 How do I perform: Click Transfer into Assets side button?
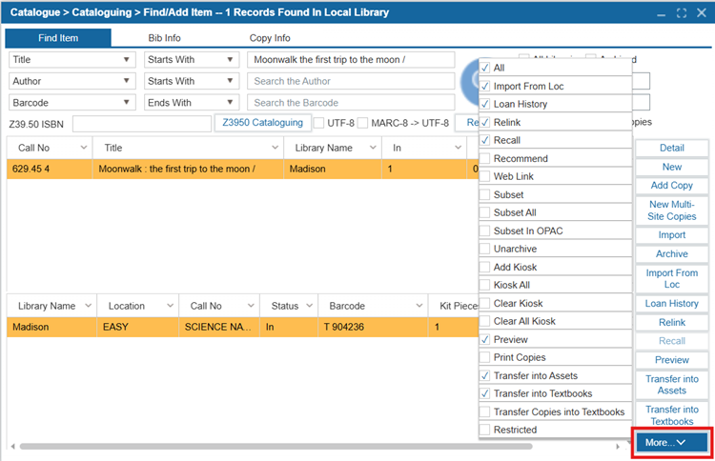click(x=672, y=385)
